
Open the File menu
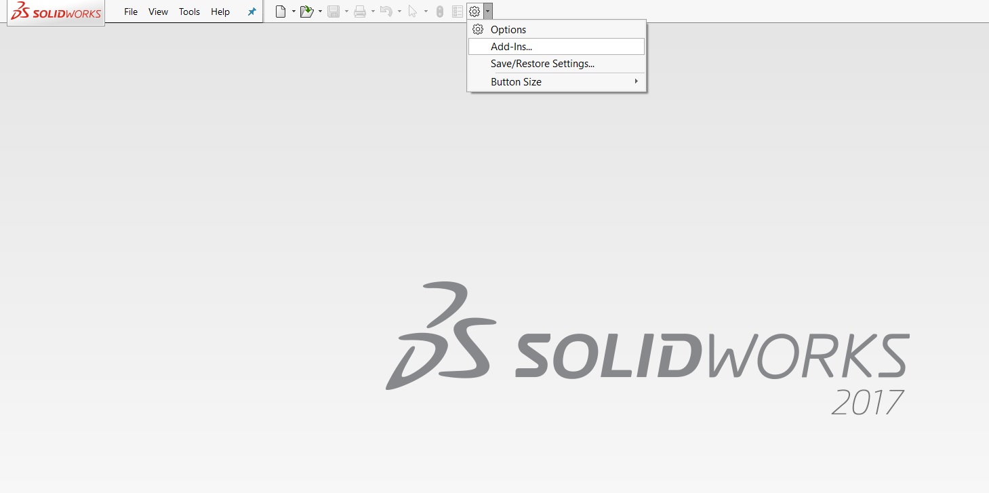point(131,12)
